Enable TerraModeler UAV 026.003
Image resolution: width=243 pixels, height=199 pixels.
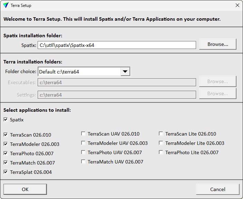point(83,143)
